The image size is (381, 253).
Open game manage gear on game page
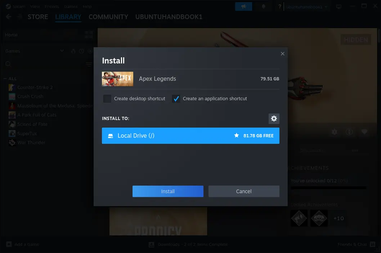pos(335,132)
